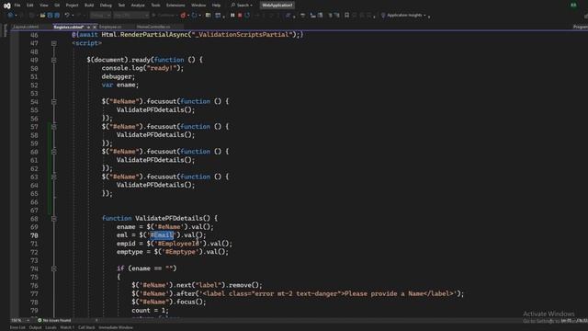Click the red Stop Debugging icon
Viewport: 588px width, 331px height.
point(240,16)
